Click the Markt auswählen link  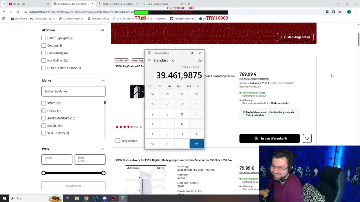pyautogui.click(x=280, y=103)
